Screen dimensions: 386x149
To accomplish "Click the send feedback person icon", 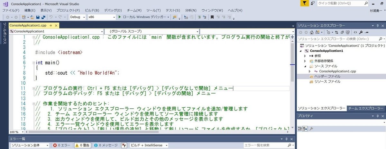I will pyautogui.click(x=313, y=3).
